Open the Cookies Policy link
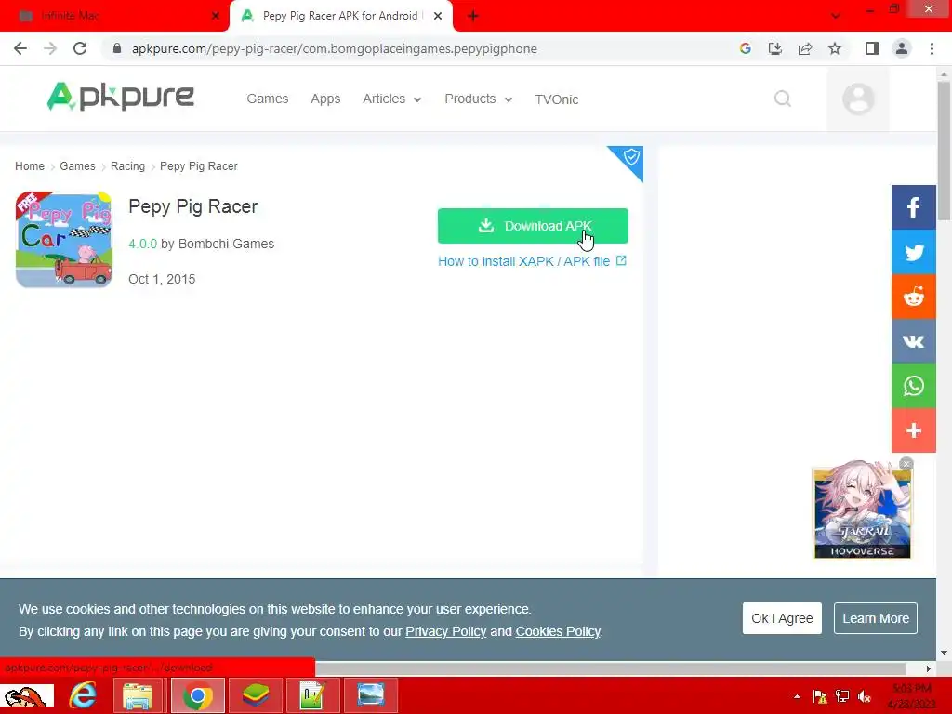The height and width of the screenshot is (714, 952). [x=558, y=631]
